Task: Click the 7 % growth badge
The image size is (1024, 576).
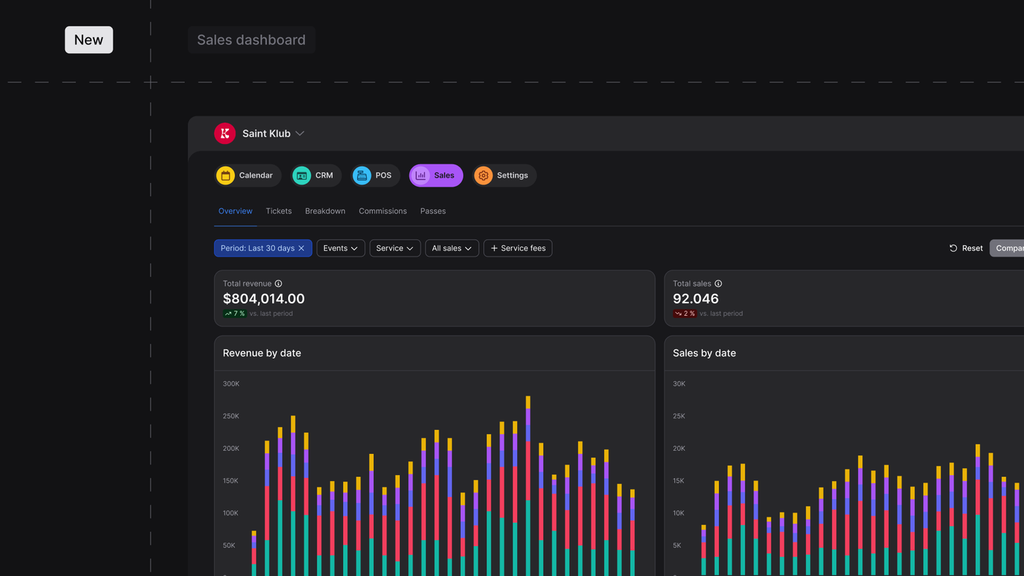Action: pyautogui.click(x=235, y=314)
